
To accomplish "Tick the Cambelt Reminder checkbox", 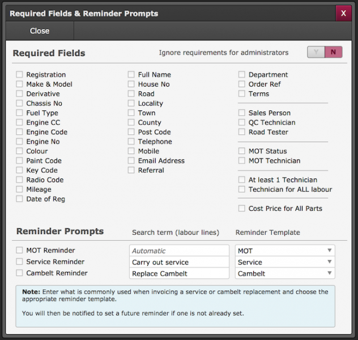I will pyautogui.click(x=20, y=273).
